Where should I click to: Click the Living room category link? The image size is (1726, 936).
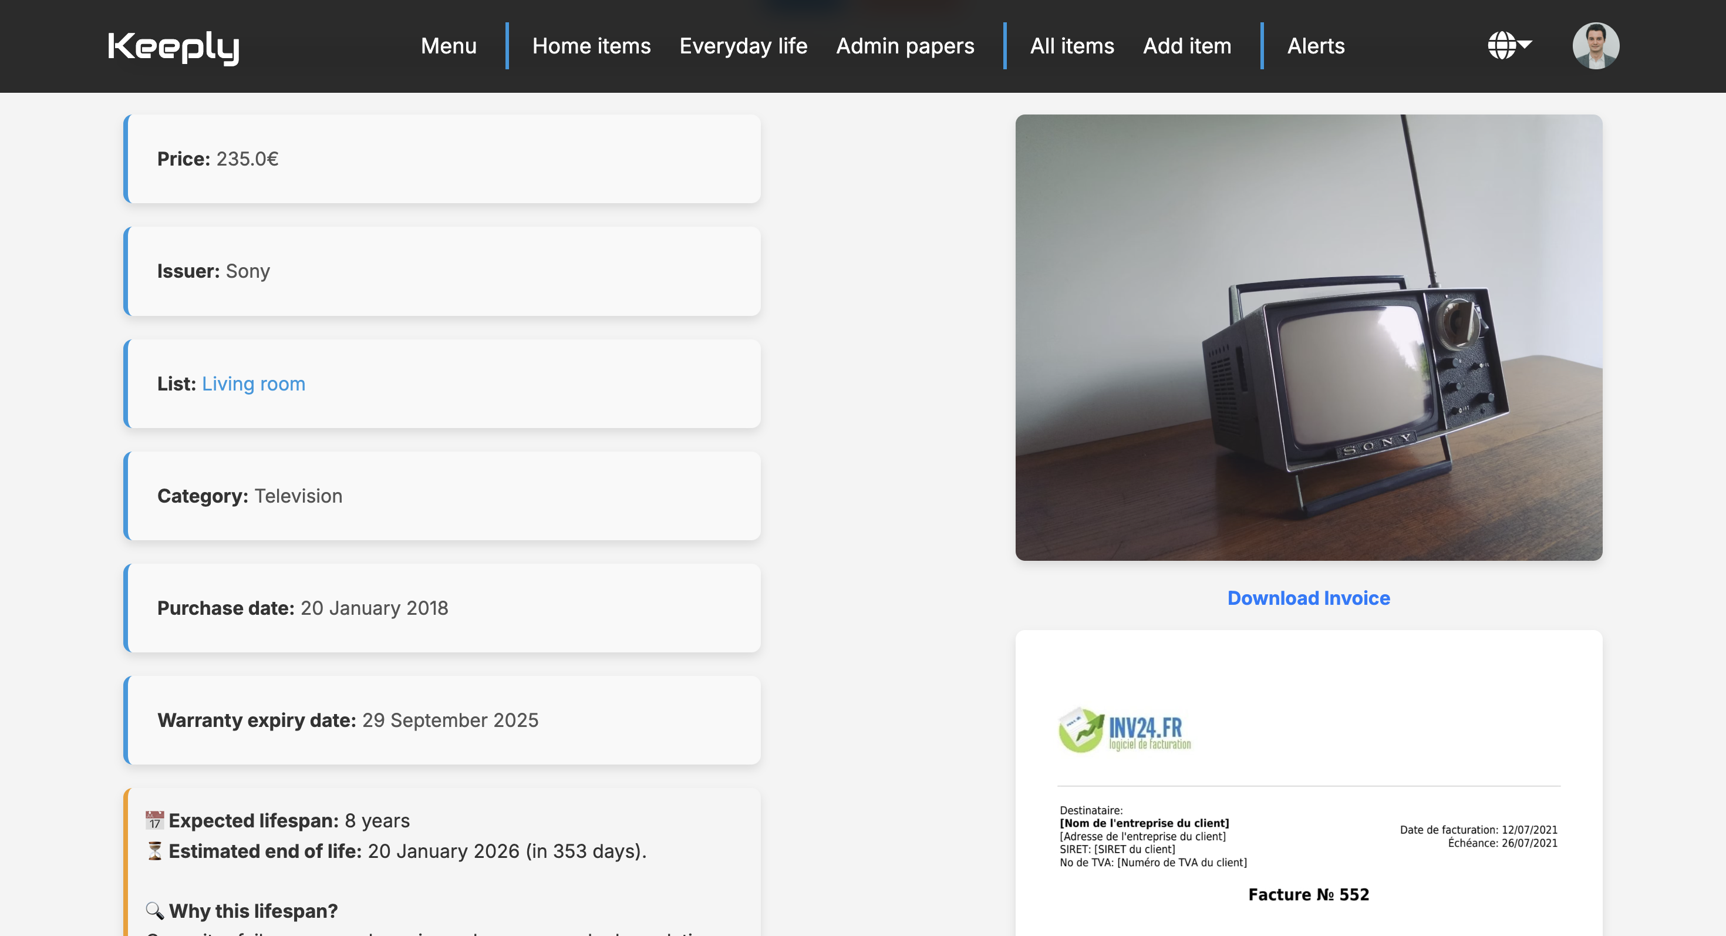[x=254, y=383]
